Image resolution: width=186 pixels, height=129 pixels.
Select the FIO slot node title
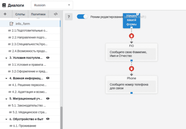coord(131,46)
